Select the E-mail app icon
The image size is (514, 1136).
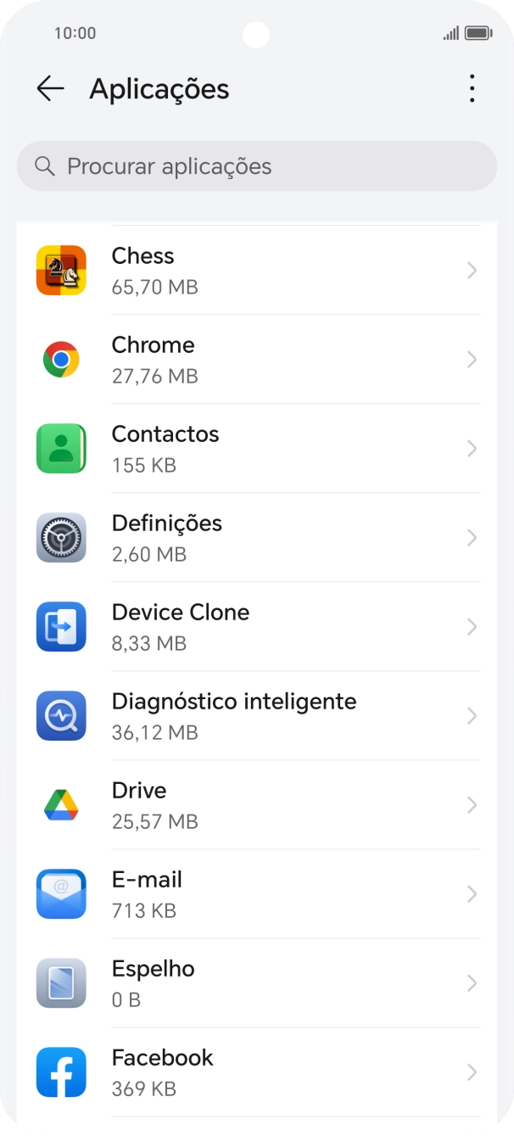click(x=60, y=893)
